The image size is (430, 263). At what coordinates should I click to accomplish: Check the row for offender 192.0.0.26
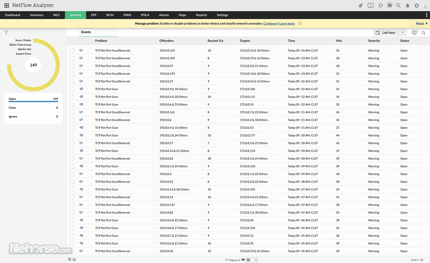(72, 159)
